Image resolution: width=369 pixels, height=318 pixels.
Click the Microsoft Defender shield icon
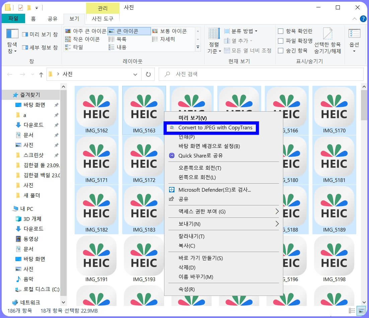pos(172,190)
